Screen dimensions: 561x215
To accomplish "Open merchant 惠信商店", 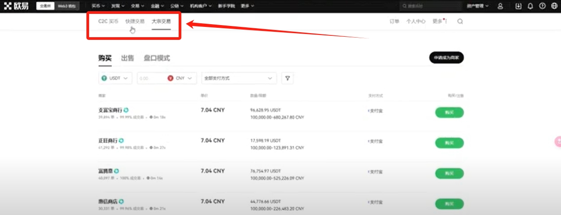I will coord(107,202).
